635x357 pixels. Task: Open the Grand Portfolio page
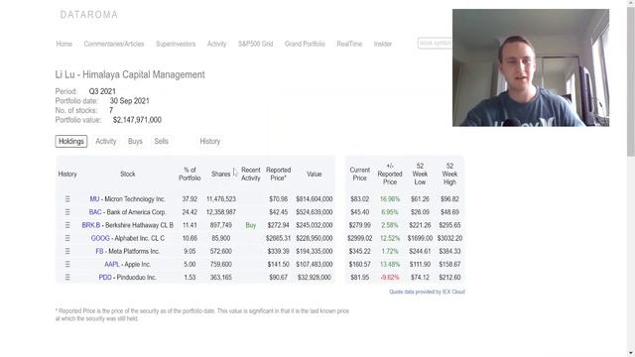305,44
